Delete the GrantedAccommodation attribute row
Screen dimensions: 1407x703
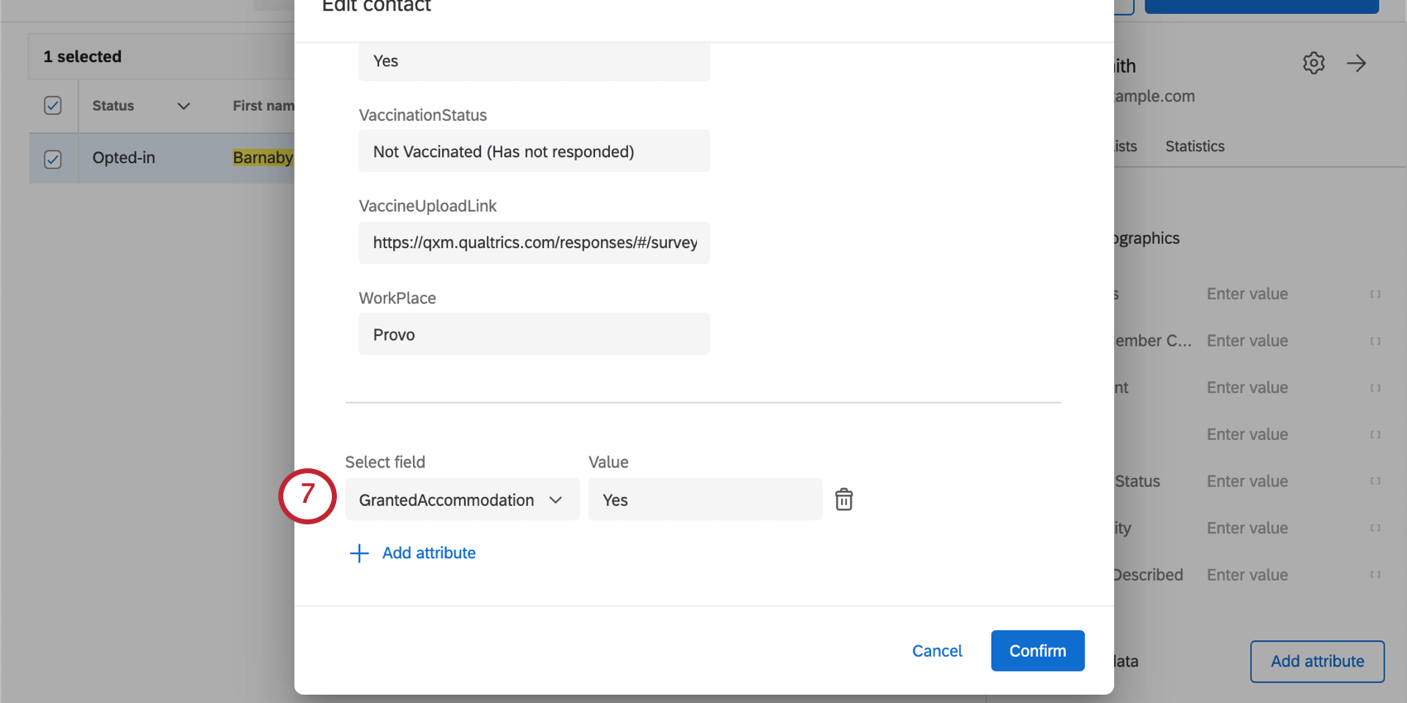[x=843, y=500]
